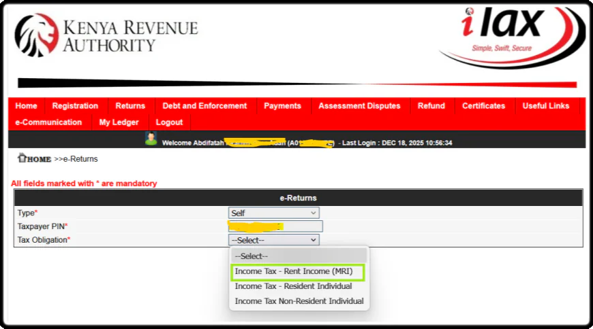593x329 pixels.
Task: Expand the Type dropdown showing Self
Action: (273, 213)
